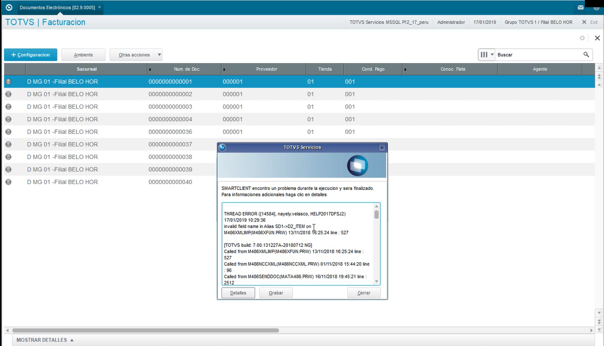This screenshot has height=346, width=604.
Task: Click status circle of document 0000000000037
Action: [8, 144]
